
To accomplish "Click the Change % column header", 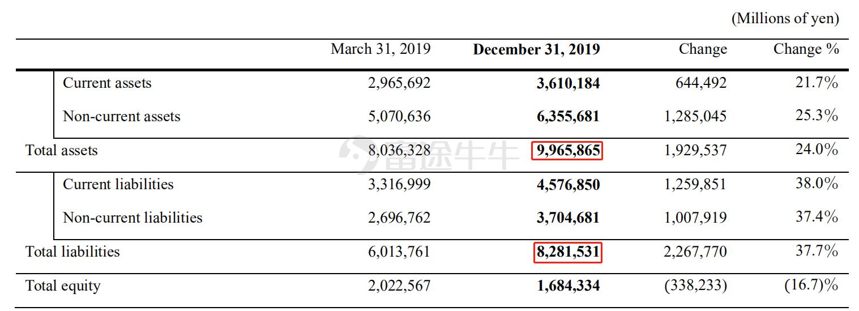I will [x=806, y=49].
